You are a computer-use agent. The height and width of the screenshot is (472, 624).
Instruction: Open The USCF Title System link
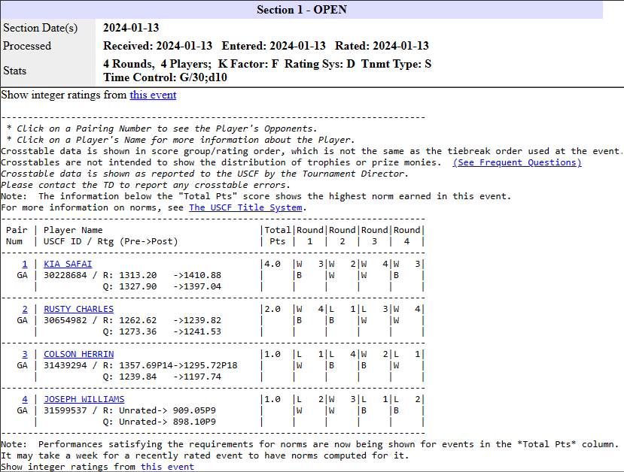click(x=247, y=207)
